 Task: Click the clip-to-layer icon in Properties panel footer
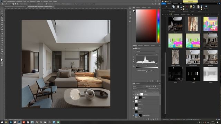(x=148, y=81)
